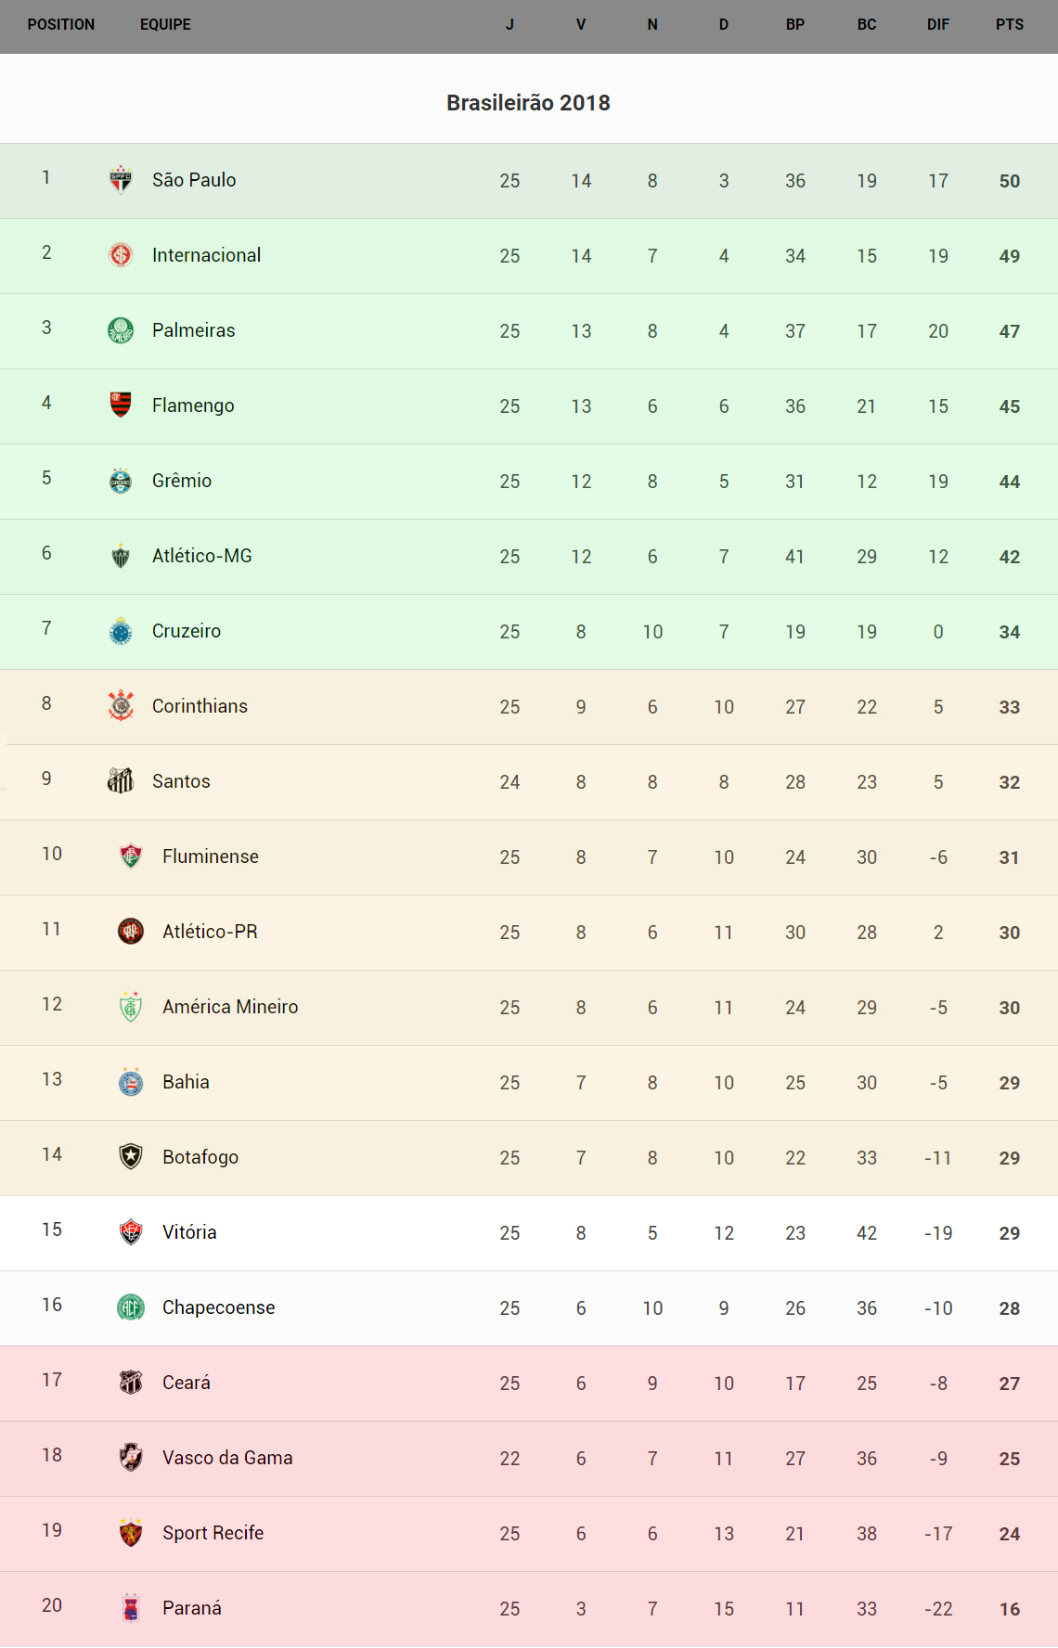Click the Vasco da Gama crest
This screenshot has width=1058, height=1648.
click(x=131, y=1458)
